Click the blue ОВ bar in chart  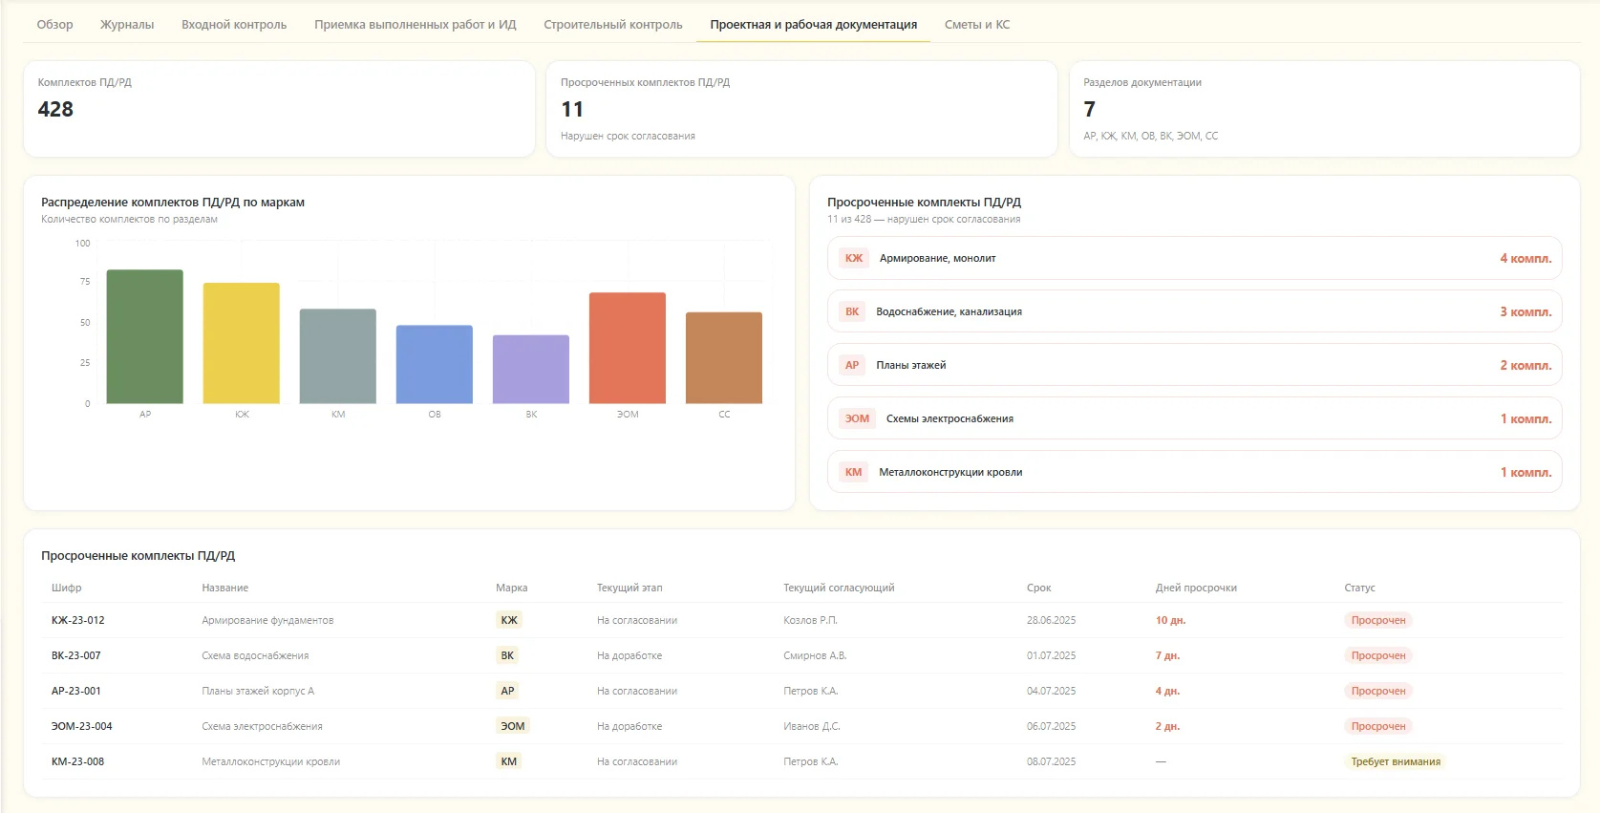pos(435,364)
